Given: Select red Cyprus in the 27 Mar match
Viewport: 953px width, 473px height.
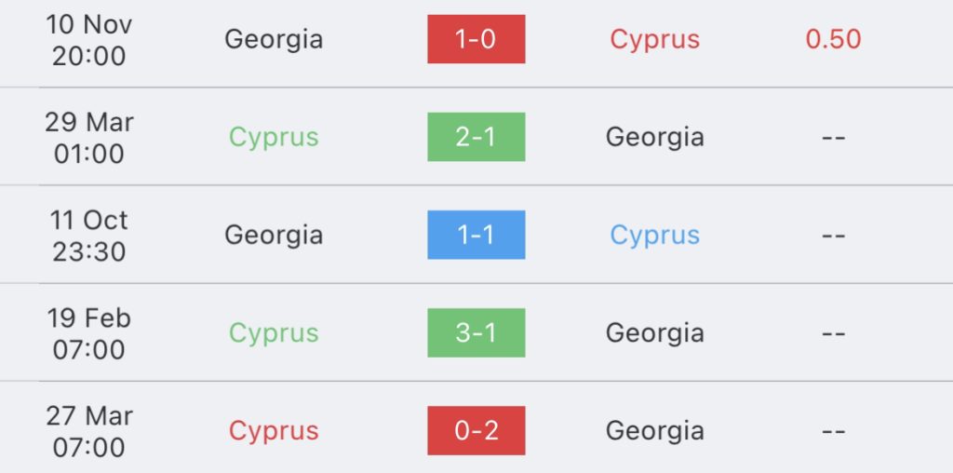Looking at the screenshot, I should [274, 432].
